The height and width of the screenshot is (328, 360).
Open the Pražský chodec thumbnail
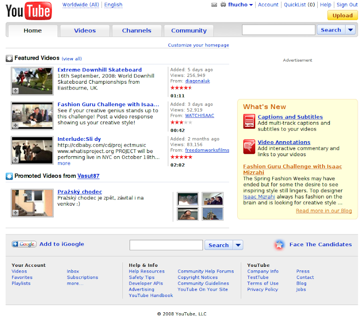(32, 203)
